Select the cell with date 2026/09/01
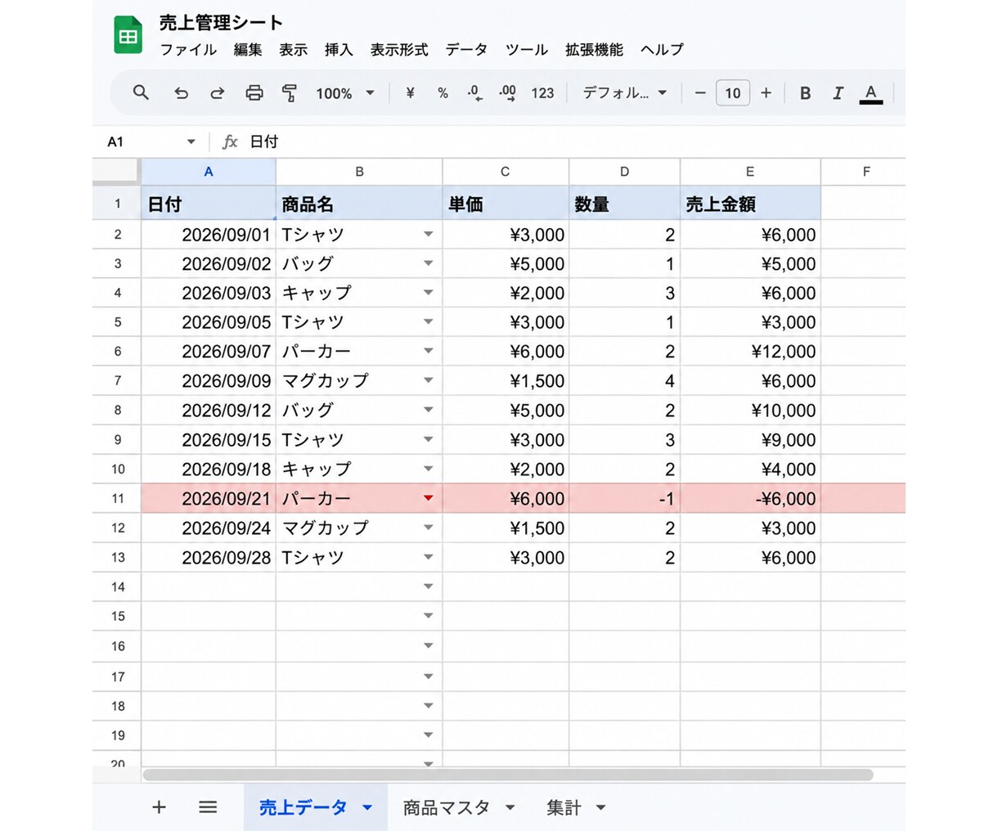Image resolution: width=998 pixels, height=831 pixels. pyautogui.click(x=209, y=235)
